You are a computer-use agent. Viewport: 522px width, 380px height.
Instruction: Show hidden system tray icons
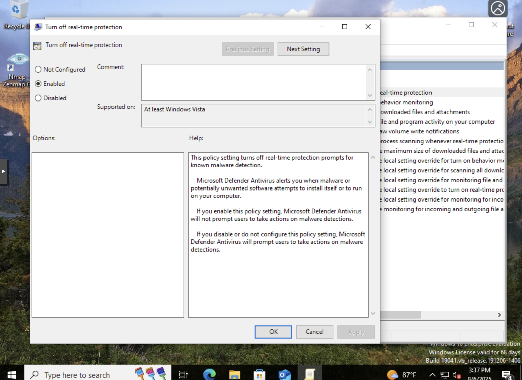pos(432,375)
